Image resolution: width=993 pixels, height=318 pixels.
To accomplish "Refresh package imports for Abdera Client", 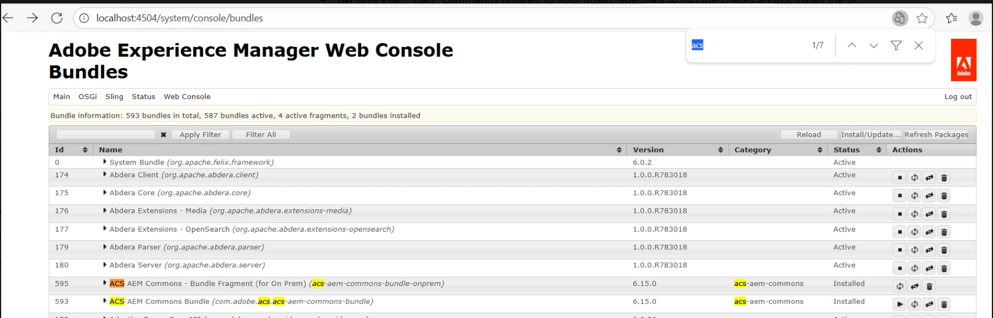I will 914,178.
